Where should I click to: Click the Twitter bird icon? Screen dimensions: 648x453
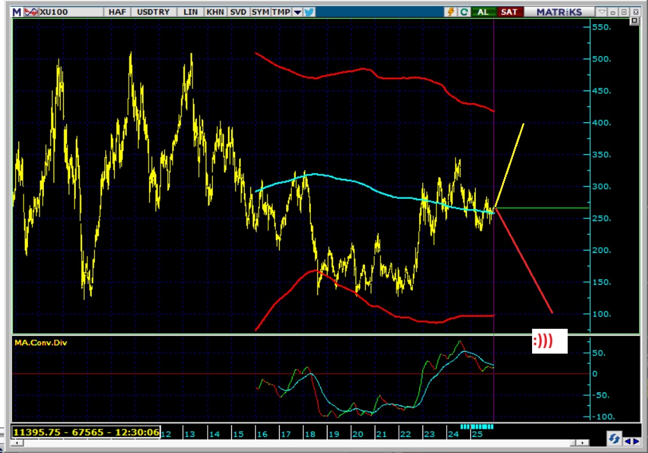[x=310, y=12]
